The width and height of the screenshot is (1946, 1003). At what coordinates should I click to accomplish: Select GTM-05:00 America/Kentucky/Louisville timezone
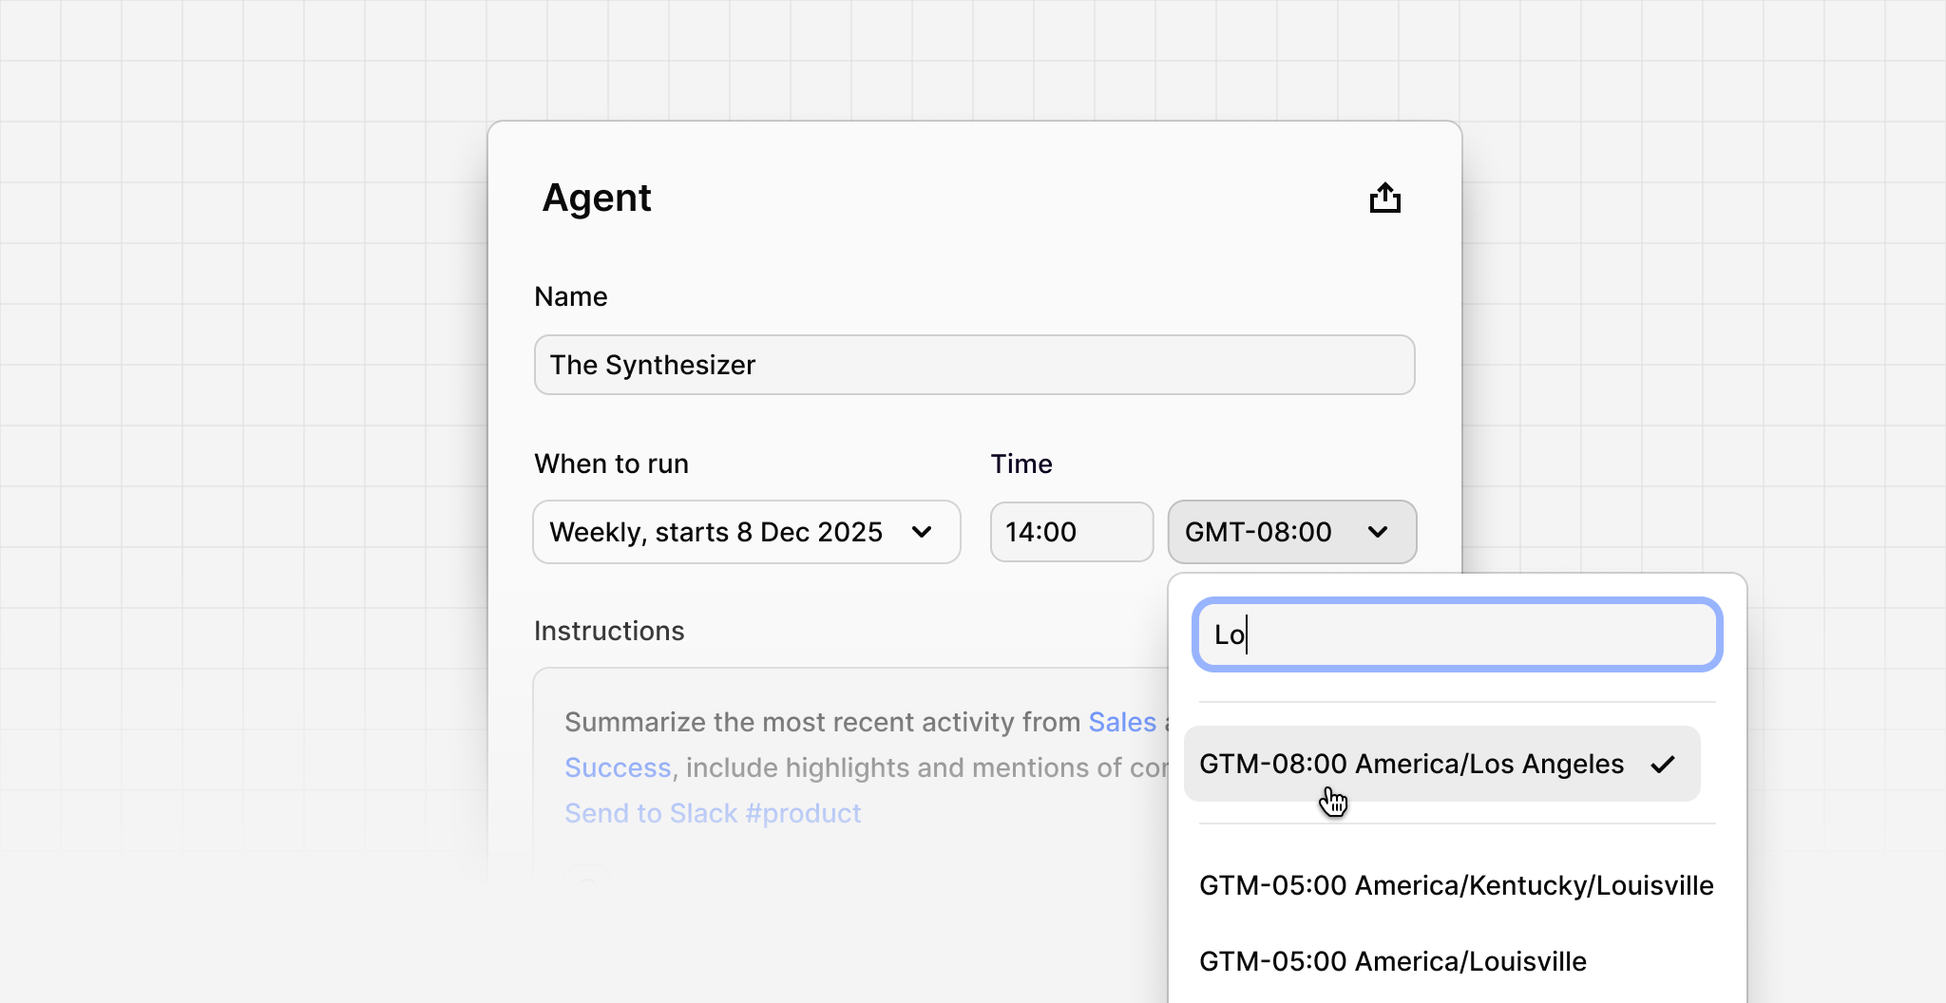click(1456, 884)
